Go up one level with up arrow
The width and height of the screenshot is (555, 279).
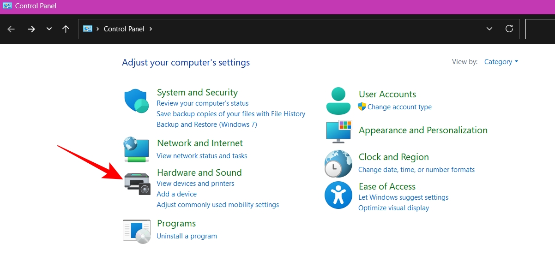coord(66,29)
